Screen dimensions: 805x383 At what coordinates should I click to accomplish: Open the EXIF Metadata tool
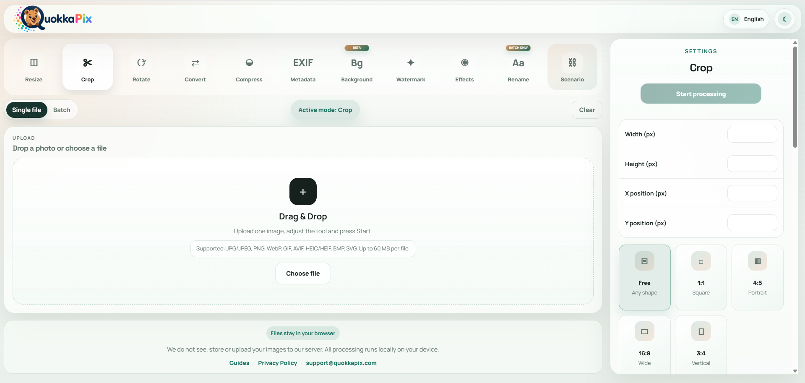click(x=303, y=67)
